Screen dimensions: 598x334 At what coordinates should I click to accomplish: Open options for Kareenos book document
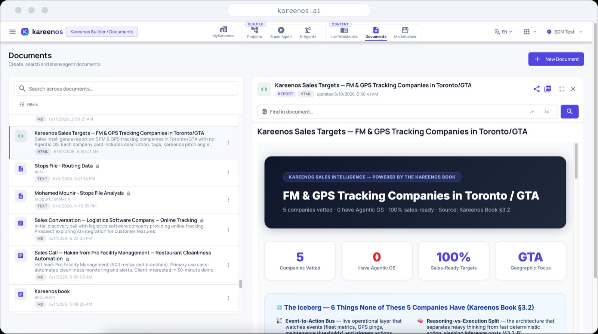click(x=228, y=298)
